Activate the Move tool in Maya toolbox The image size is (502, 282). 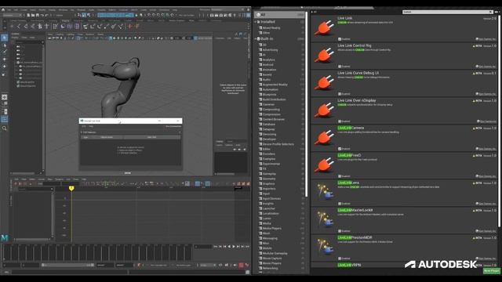[x=4, y=60]
